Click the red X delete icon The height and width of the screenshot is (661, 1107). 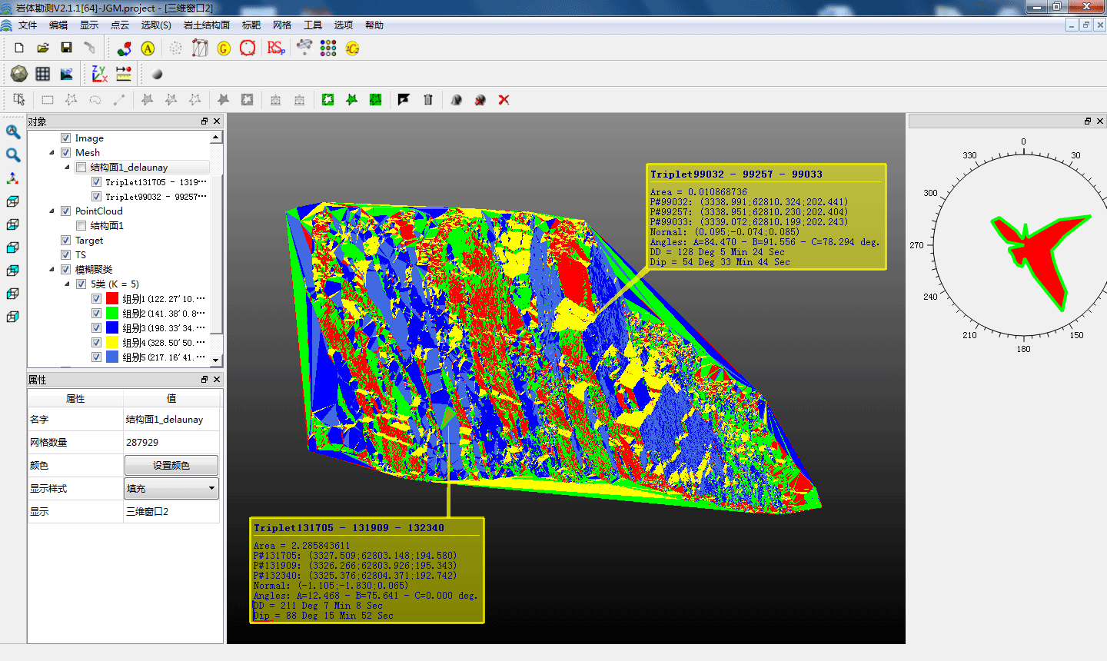click(x=504, y=100)
